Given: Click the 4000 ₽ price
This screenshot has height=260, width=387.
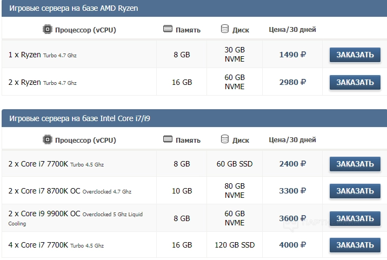Looking at the screenshot, I should click(x=292, y=245).
